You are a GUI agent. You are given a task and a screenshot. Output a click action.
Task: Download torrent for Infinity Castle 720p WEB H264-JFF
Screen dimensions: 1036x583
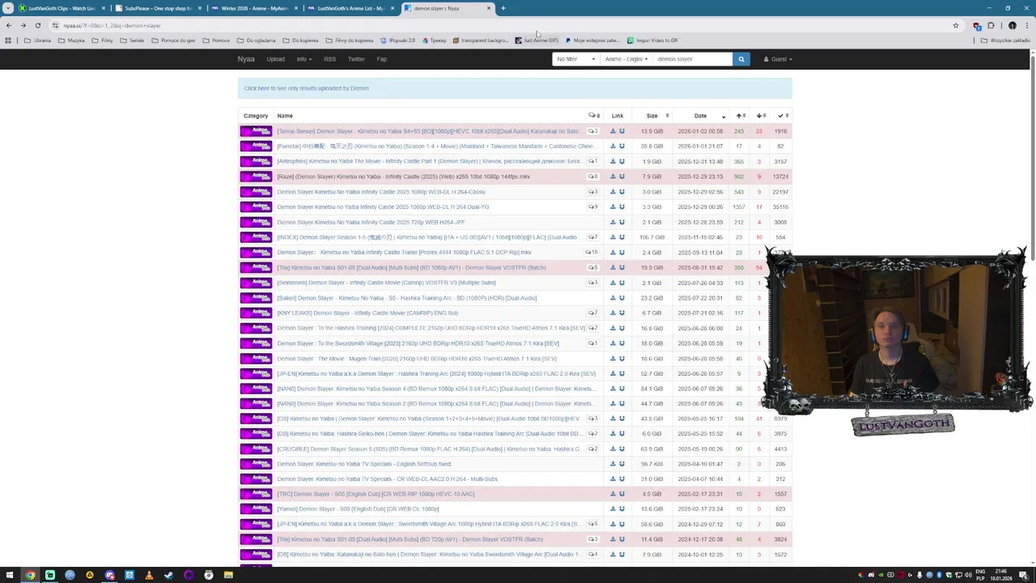pos(613,222)
